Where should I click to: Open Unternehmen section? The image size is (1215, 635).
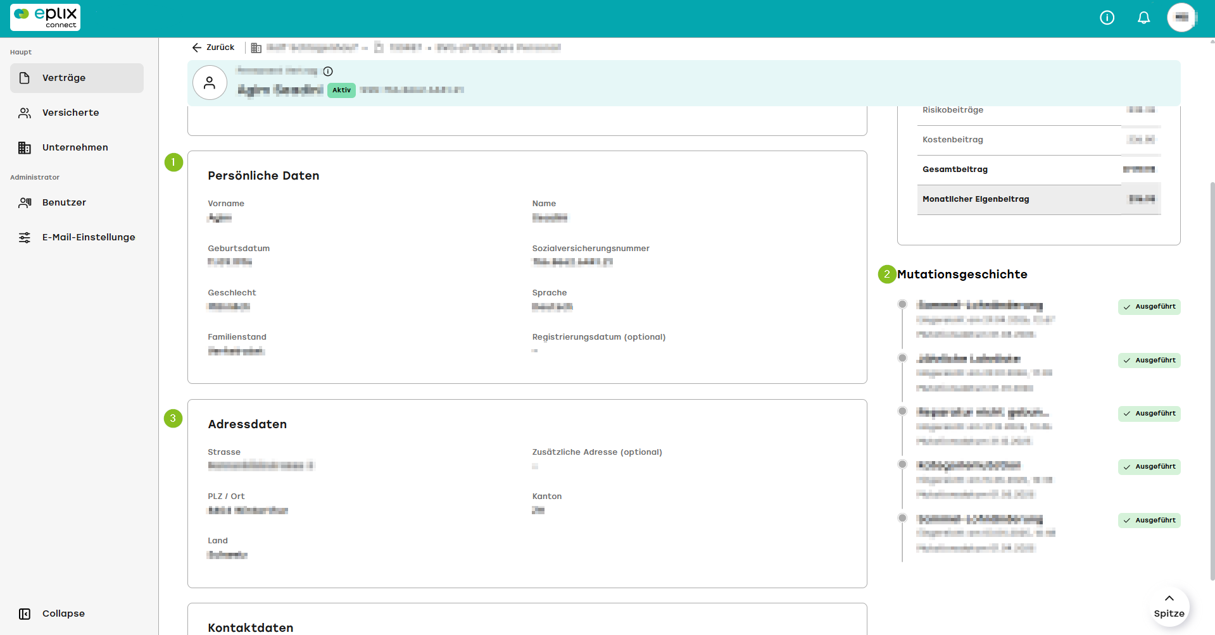[x=77, y=147]
